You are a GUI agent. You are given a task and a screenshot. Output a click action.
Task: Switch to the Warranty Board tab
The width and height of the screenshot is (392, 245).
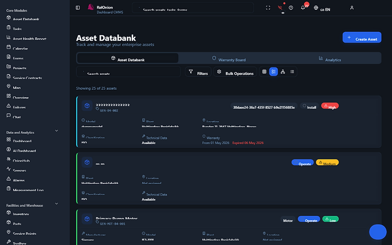click(x=229, y=58)
